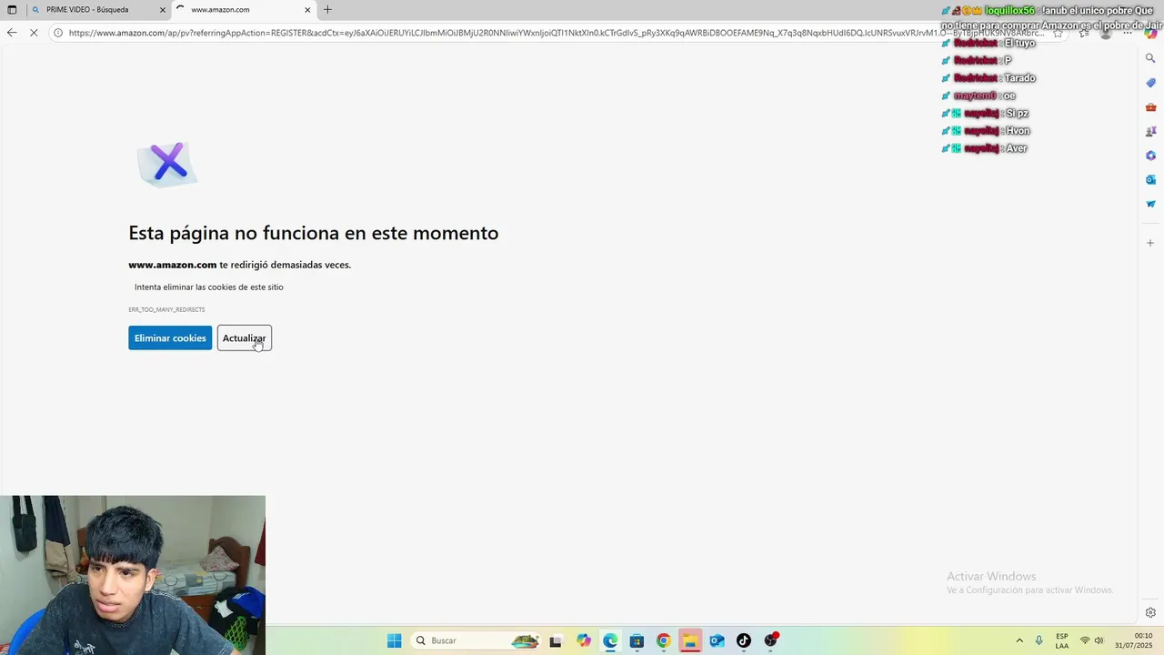Click the microphone tray icon

[1039, 640]
